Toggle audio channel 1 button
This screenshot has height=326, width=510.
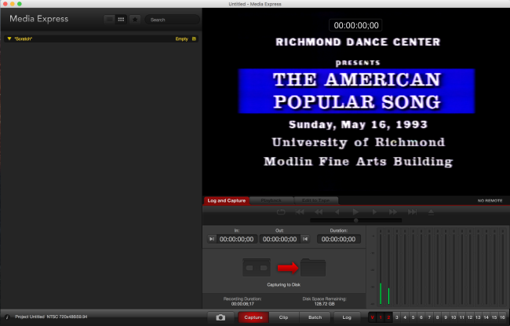click(381, 317)
